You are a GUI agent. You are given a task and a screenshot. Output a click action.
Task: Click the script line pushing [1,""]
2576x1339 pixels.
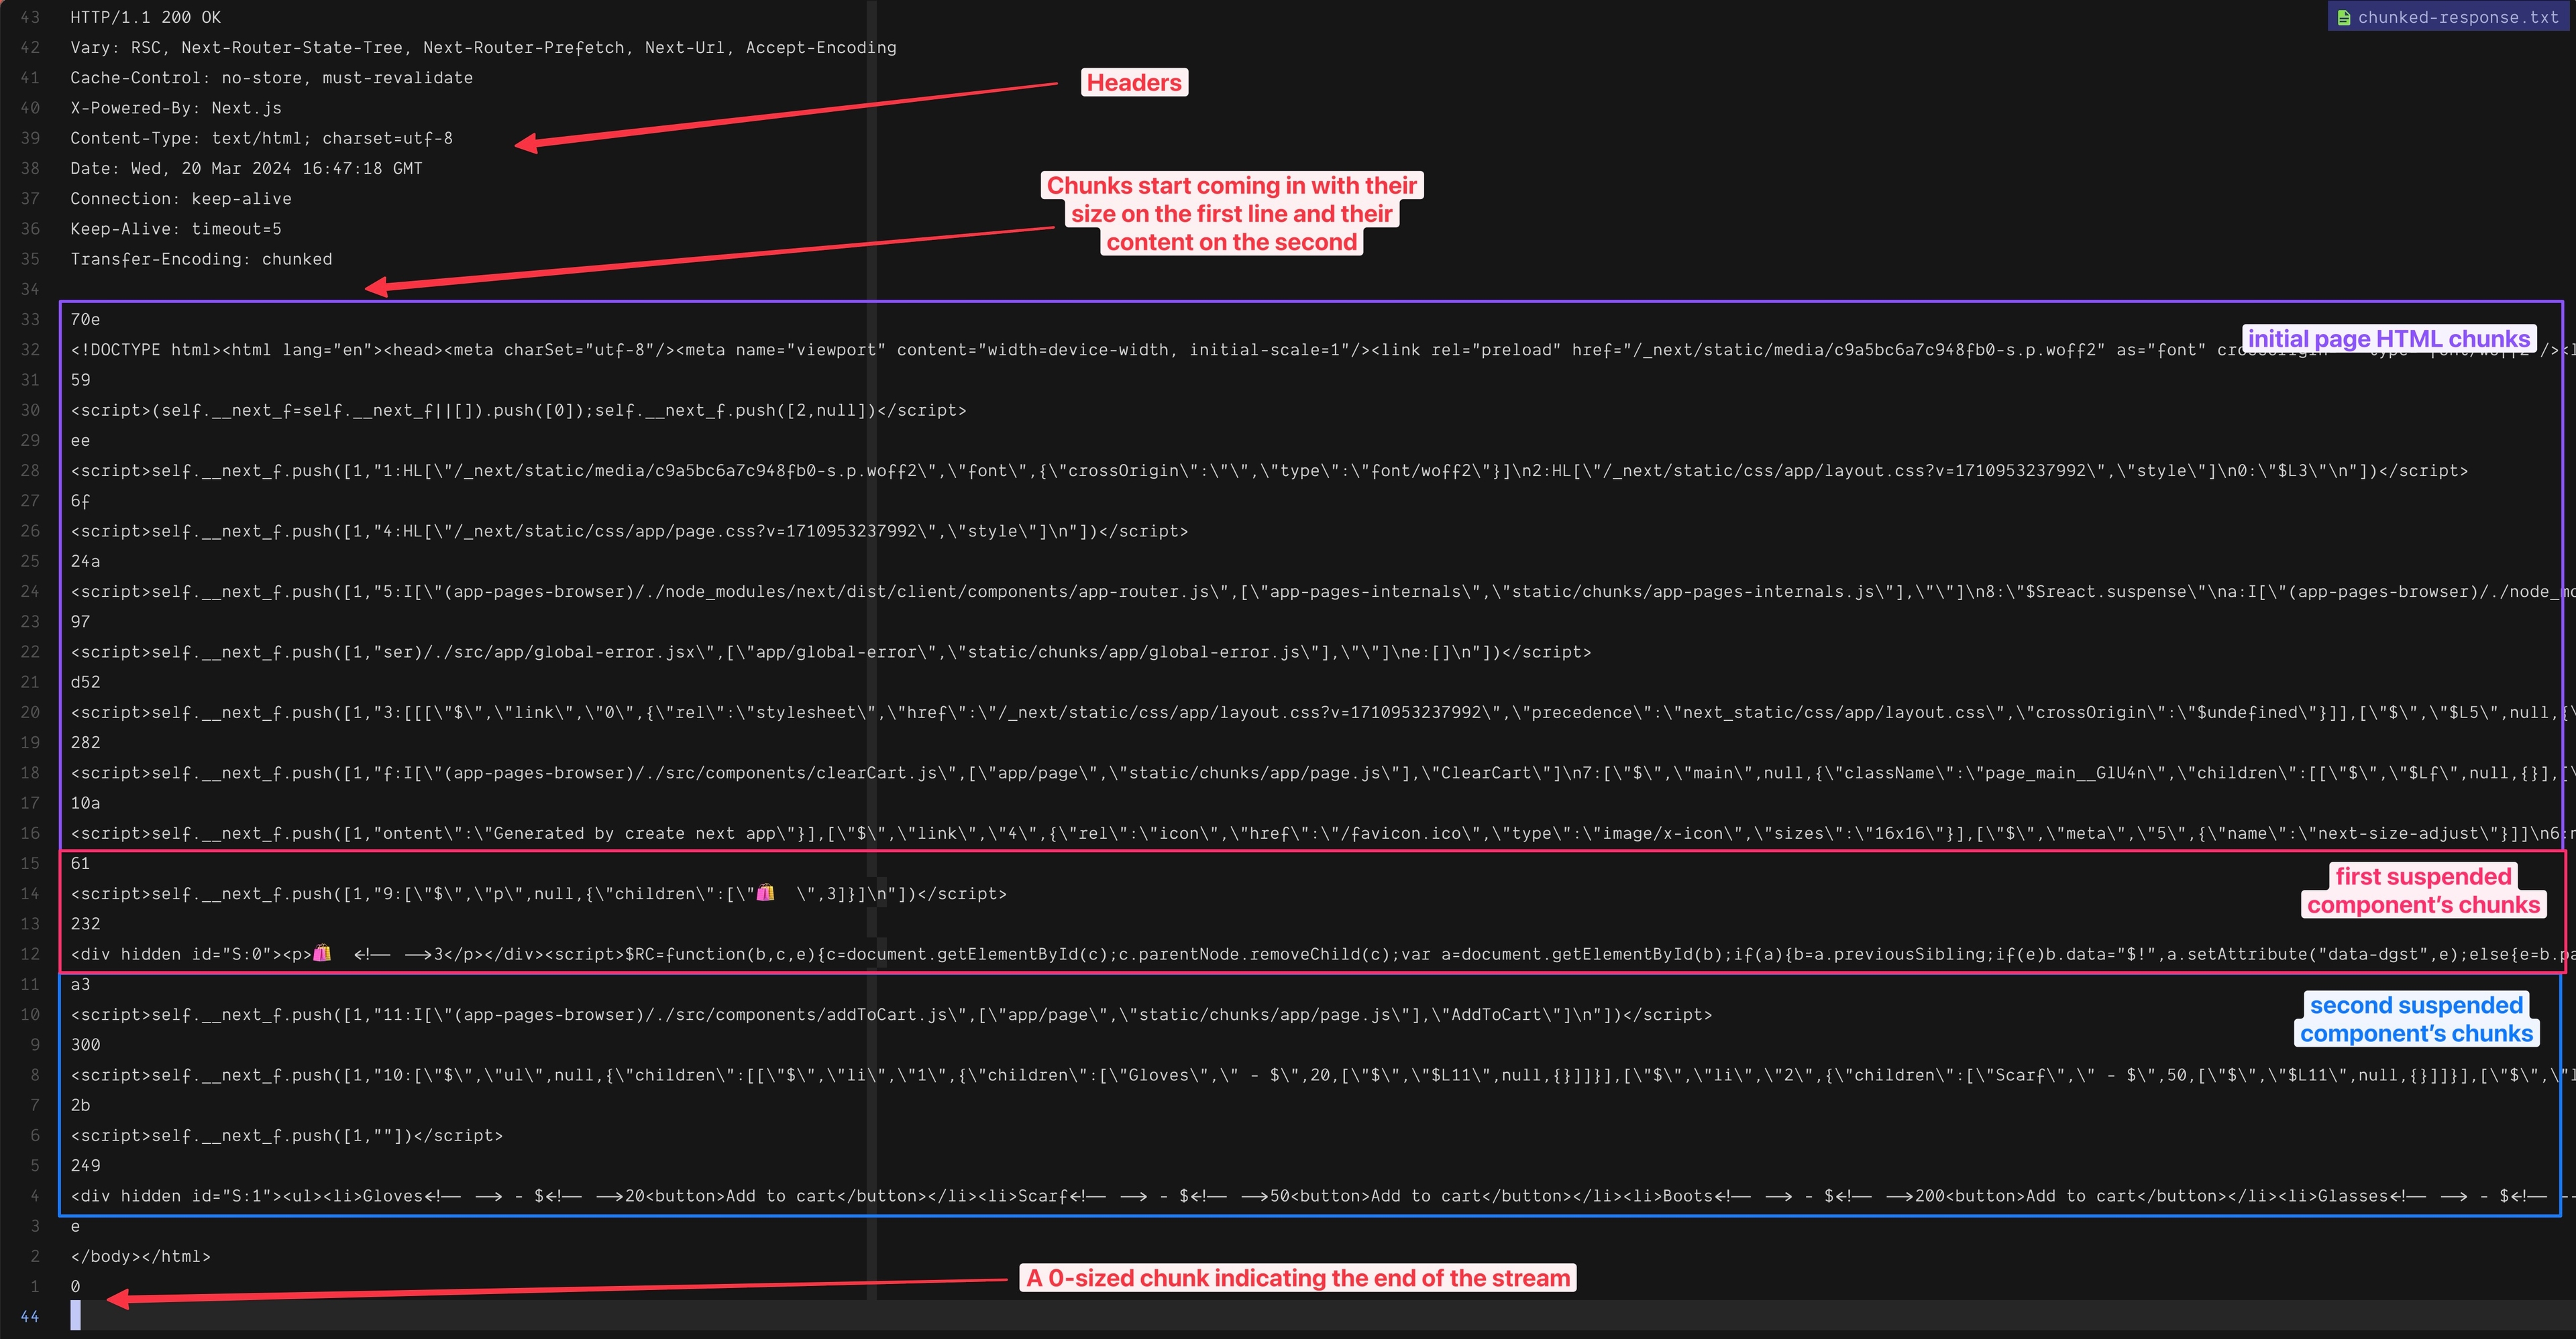[x=286, y=1135]
